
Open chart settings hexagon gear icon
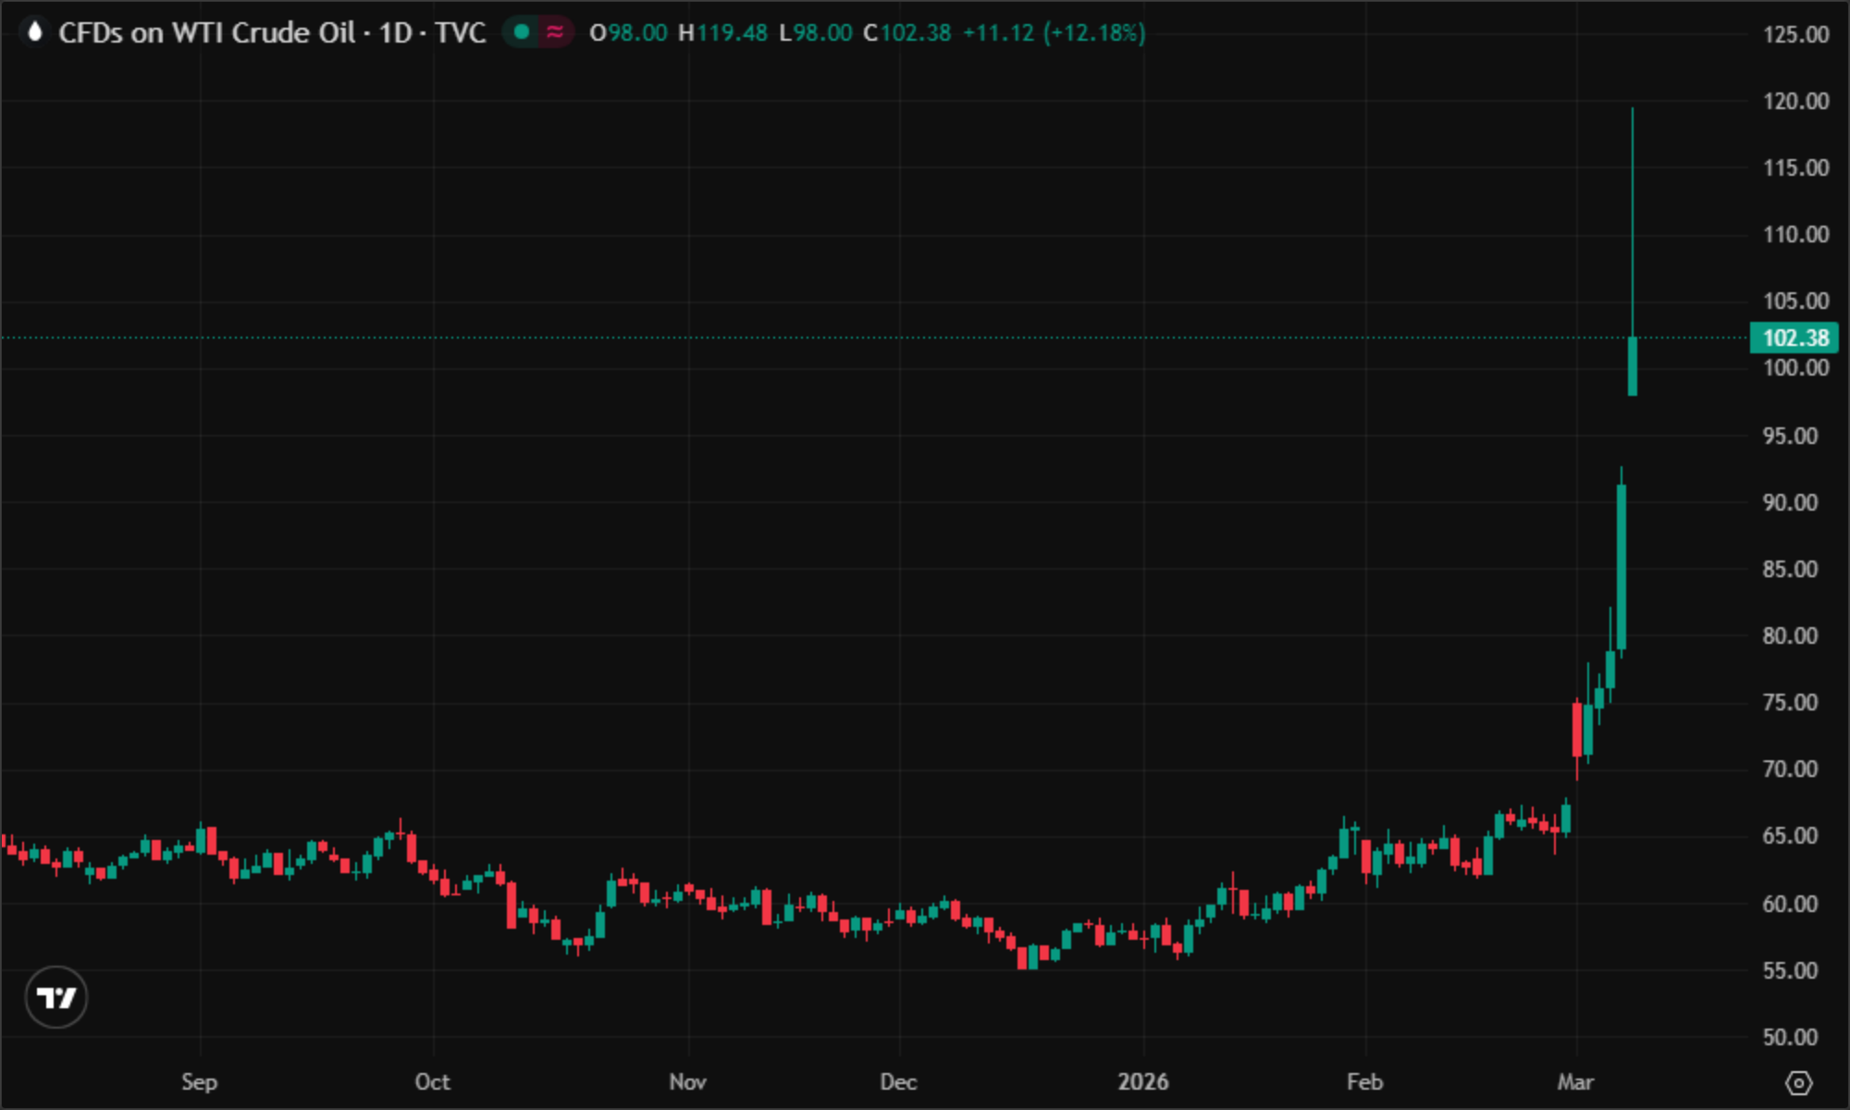coord(1798,1082)
